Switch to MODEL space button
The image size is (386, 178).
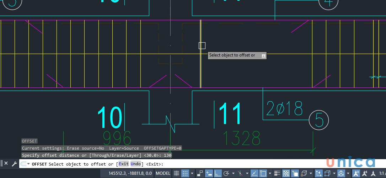tap(163, 173)
